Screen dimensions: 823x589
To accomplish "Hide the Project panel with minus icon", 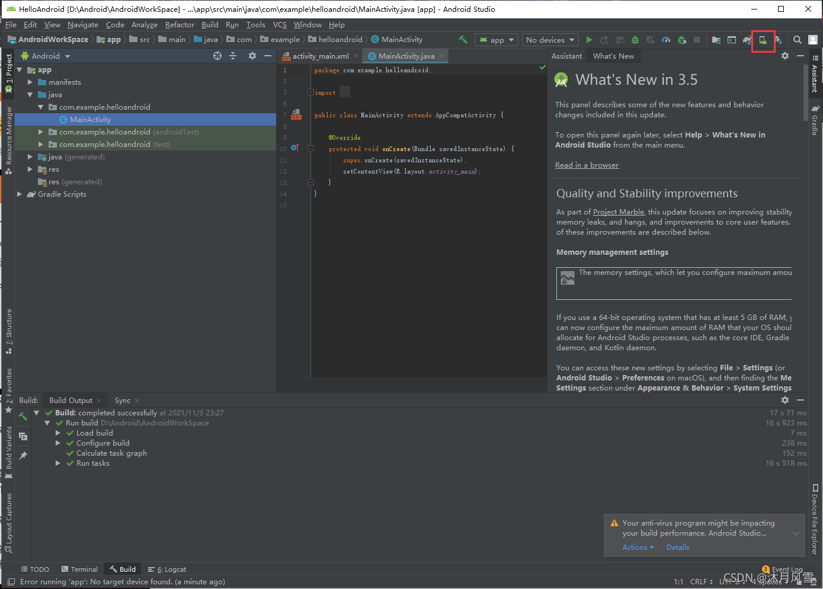I will (268, 56).
